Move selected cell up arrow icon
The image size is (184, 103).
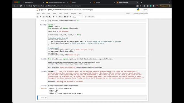(x=53, y=17)
